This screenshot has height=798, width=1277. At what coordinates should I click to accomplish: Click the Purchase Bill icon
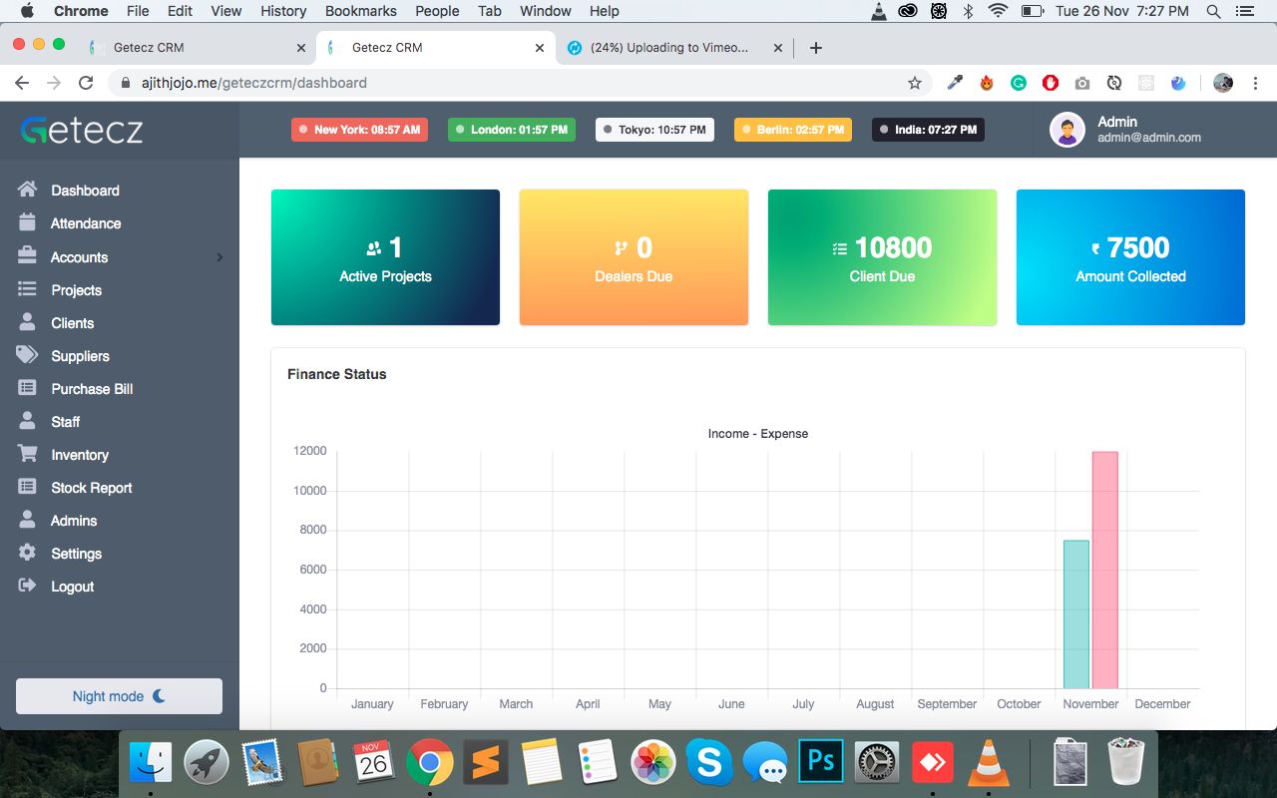click(27, 388)
